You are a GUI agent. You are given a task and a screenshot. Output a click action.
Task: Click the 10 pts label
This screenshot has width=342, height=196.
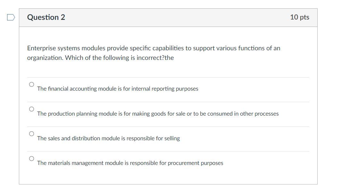[300, 17]
